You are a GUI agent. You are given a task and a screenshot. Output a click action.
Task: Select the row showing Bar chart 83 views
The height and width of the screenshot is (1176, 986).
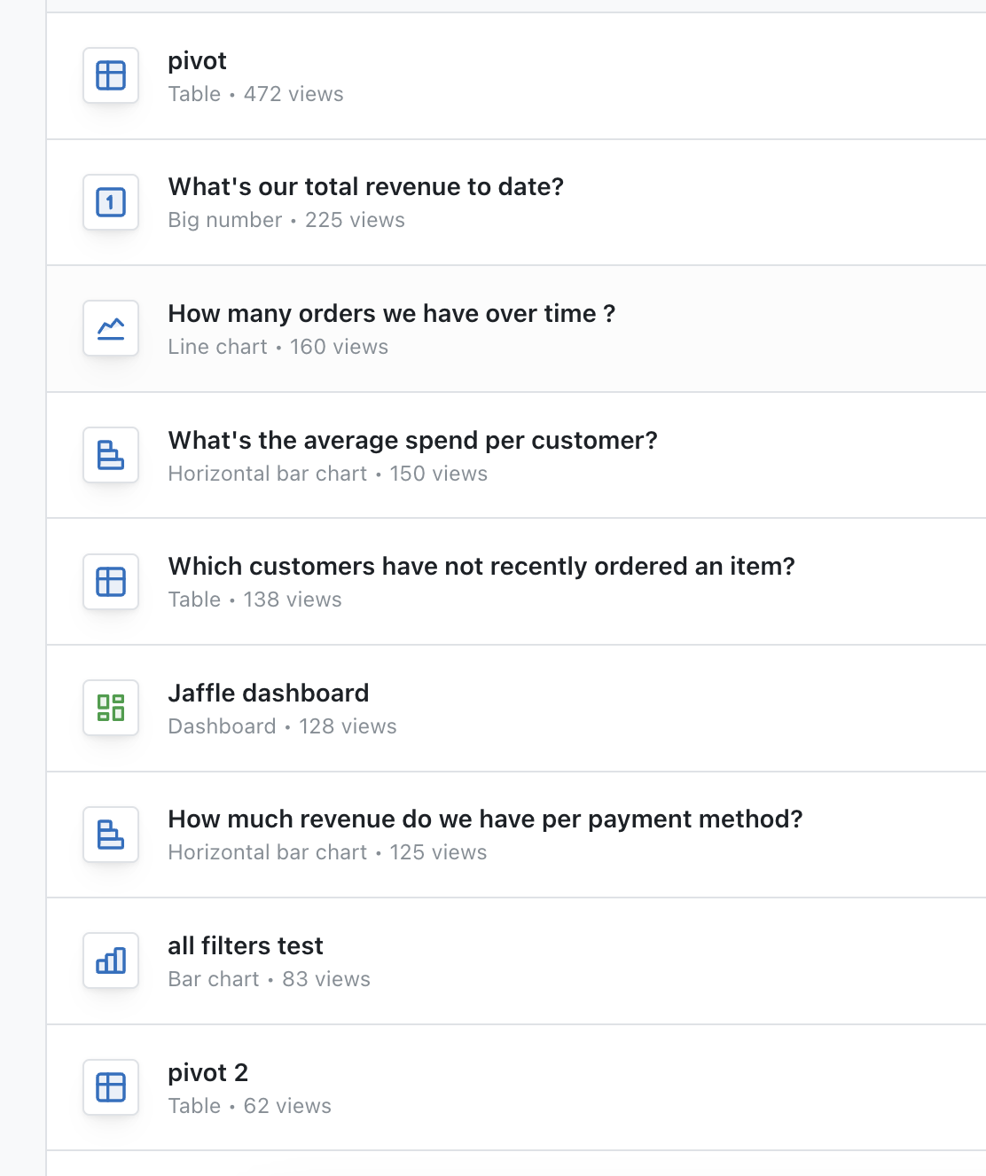point(516,961)
